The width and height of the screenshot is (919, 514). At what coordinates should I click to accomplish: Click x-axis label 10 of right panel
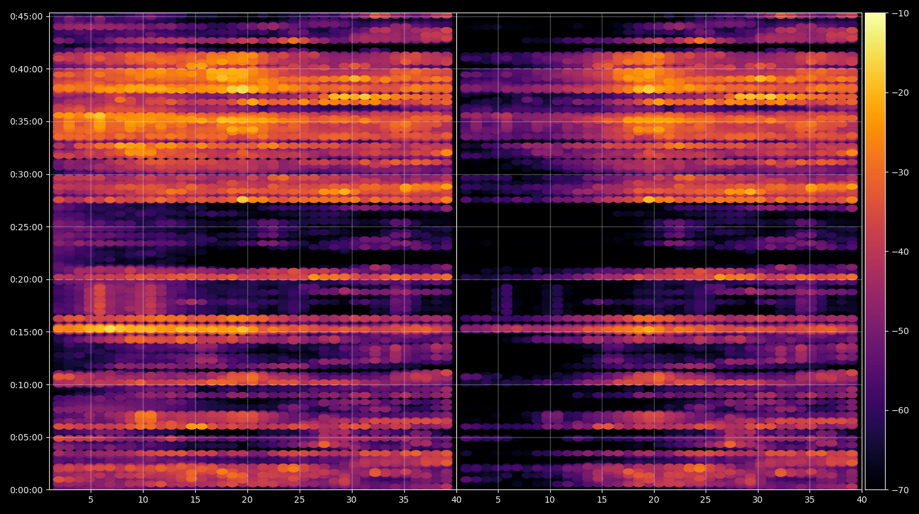550,500
